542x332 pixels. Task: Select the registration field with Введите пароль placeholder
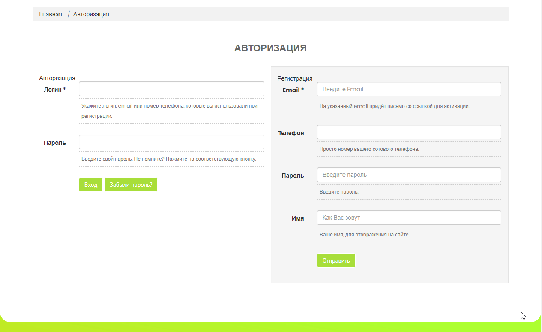[x=409, y=175]
